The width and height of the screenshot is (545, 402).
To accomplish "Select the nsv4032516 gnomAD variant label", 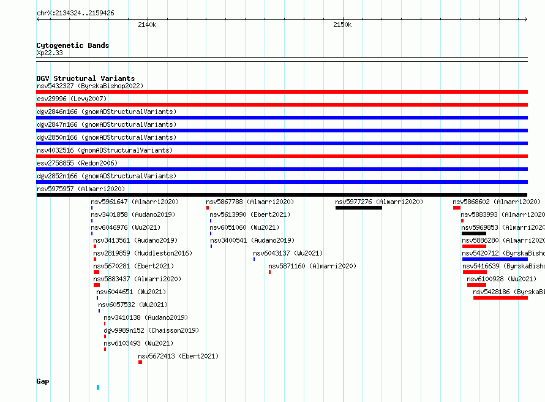I will [105, 150].
